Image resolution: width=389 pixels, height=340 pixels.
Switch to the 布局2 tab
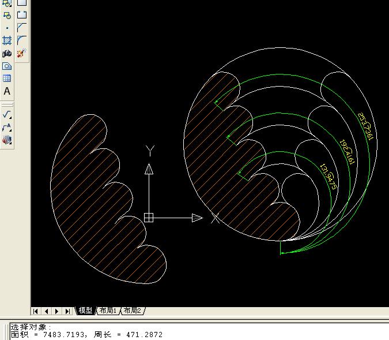[132, 311]
